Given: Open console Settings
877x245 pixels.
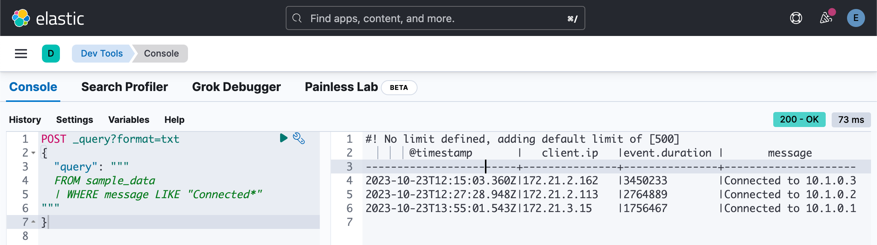Looking at the screenshot, I should (75, 120).
